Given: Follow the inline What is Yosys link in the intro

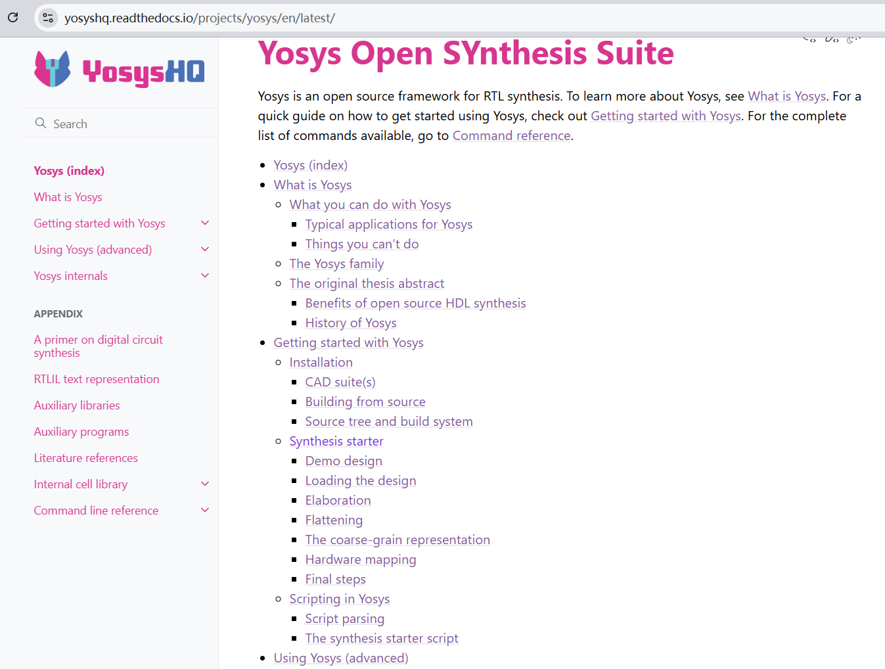Looking at the screenshot, I should (787, 96).
